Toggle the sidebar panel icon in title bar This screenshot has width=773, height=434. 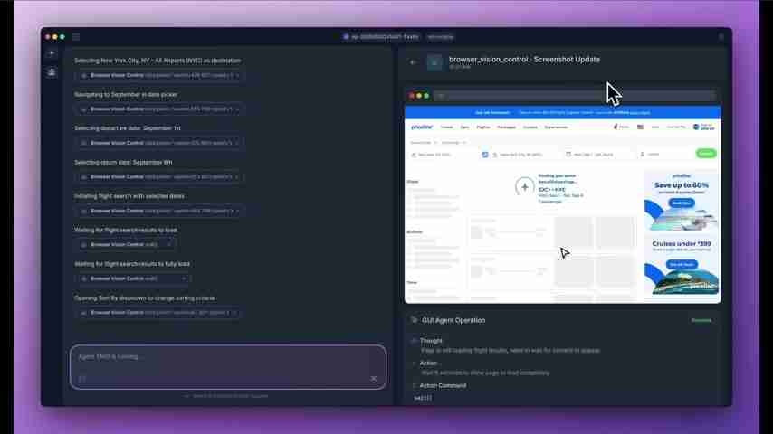[76, 36]
